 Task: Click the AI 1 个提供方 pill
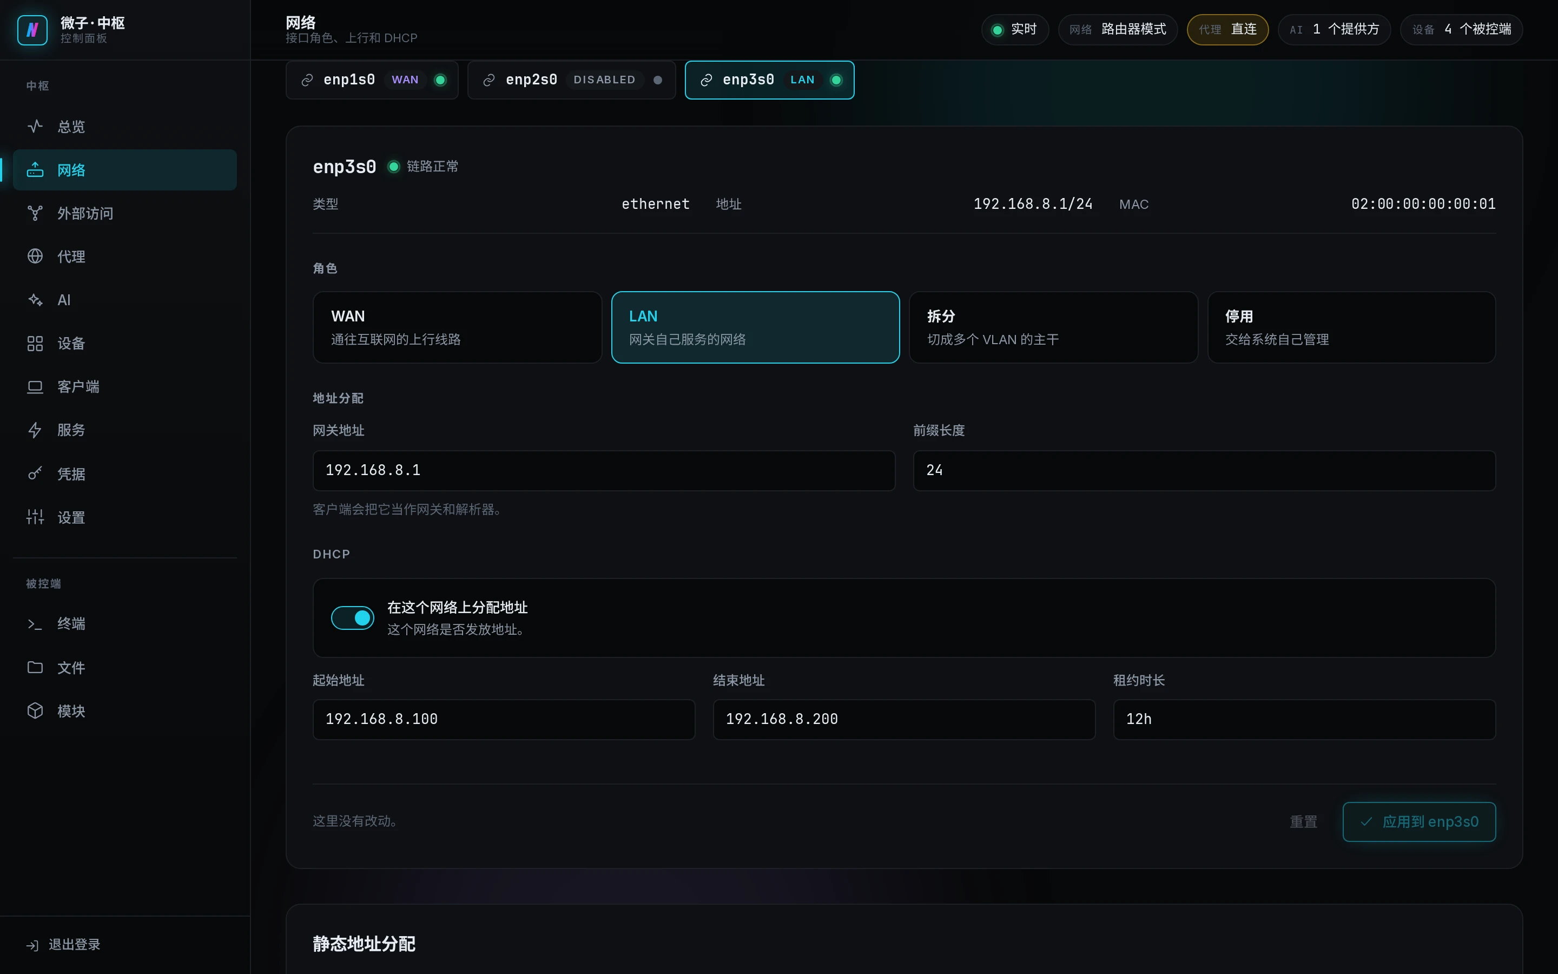tap(1334, 30)
